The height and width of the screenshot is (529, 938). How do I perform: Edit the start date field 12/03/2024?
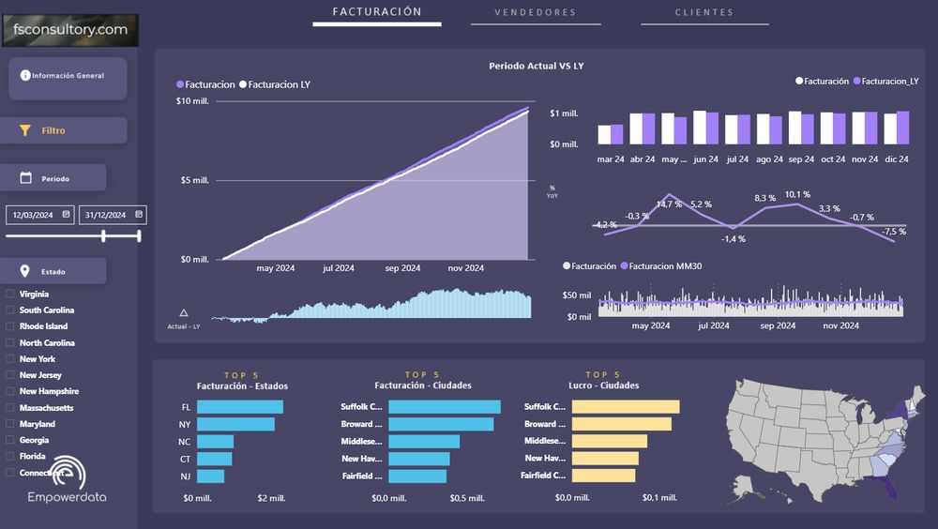click(x=40, y=215)
